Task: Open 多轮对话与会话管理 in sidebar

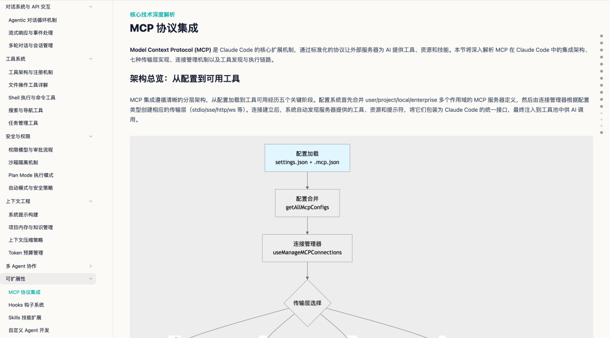Action: pyautogui.click(x=30, y=46)
